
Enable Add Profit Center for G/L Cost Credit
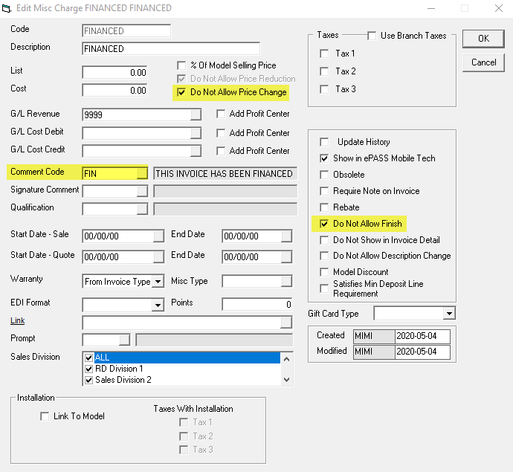pos(221,151)
